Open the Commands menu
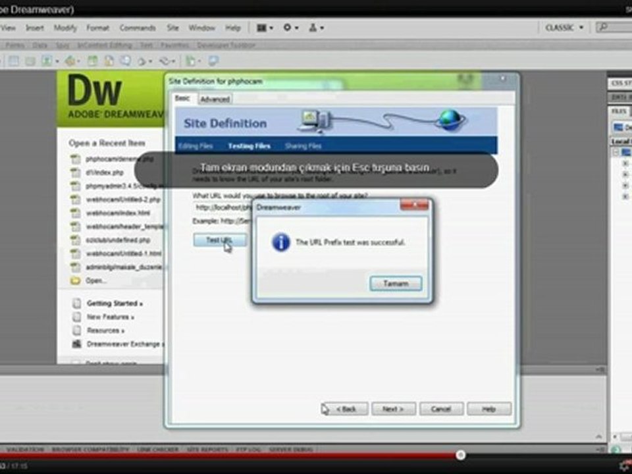The image size is (632, 474). 138,28
